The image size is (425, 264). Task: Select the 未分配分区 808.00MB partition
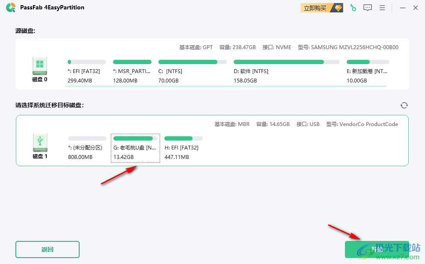[87, 148]
